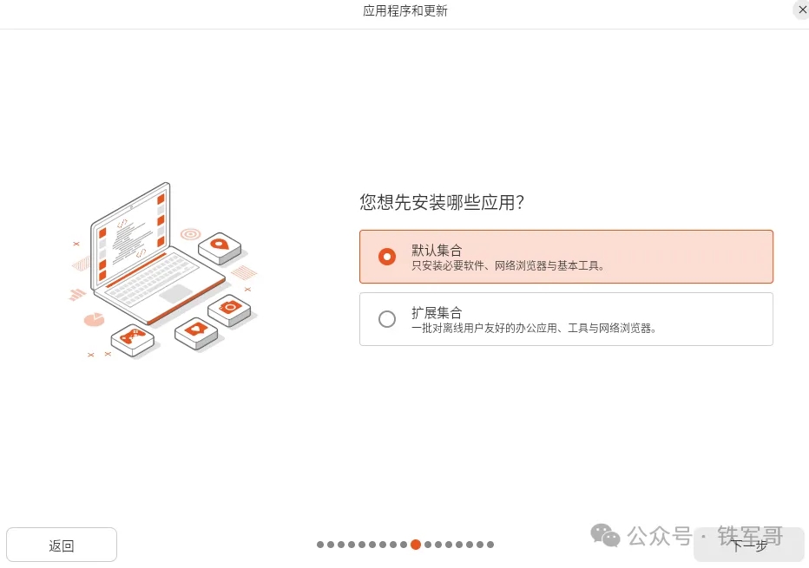Click the filled orange radio circle
Image resolution: width=809 pixels, height=568 pixels.
(x=387, y=257)
